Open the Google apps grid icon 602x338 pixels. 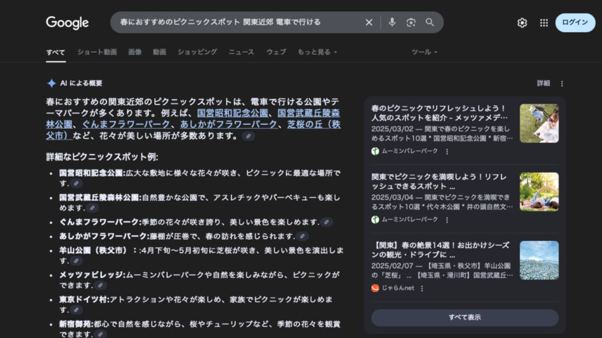[544, 23]
